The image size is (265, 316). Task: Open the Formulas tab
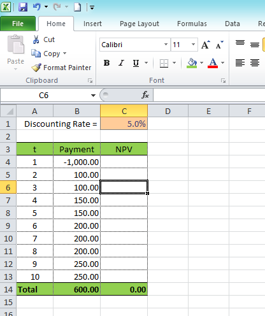[x=192, y=24]
